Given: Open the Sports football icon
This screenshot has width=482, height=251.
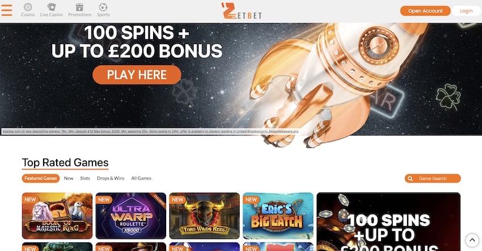Looking at the screenshot, I should pos(103,7).
